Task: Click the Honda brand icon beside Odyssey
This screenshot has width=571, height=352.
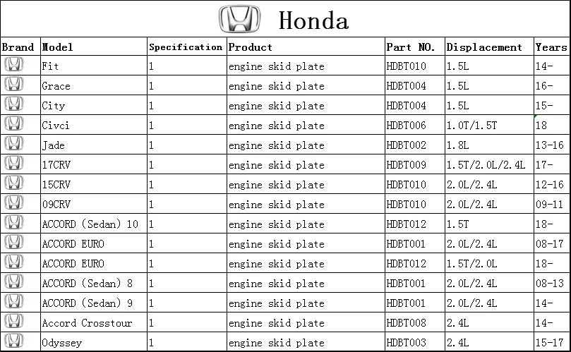Action: click(13, 342)
